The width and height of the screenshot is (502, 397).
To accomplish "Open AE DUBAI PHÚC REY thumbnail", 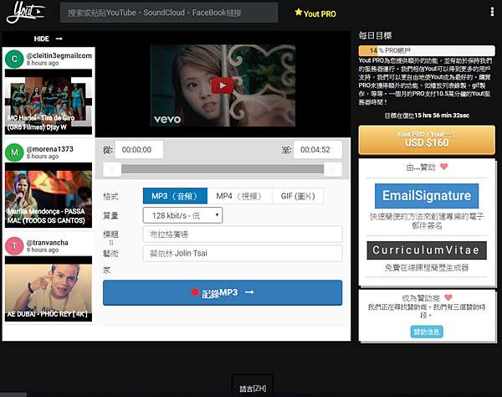I will (49, 289).
